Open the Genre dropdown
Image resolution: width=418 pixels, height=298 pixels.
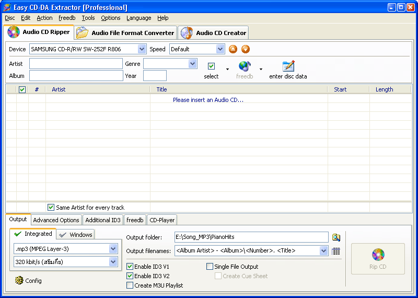192,64
